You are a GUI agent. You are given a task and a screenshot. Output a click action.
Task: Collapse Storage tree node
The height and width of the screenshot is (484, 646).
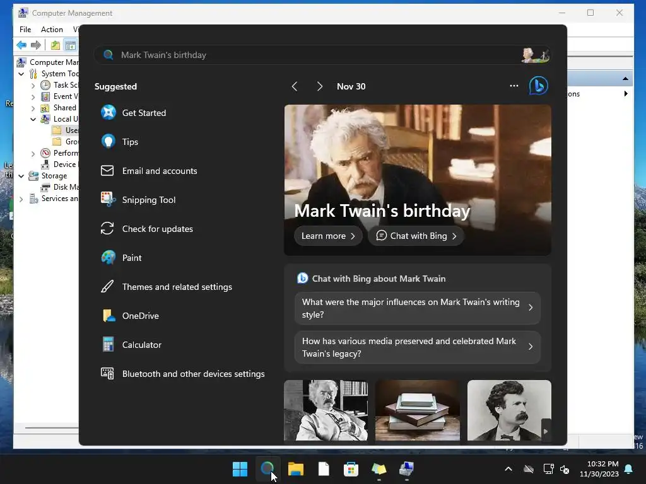[21, 176]
